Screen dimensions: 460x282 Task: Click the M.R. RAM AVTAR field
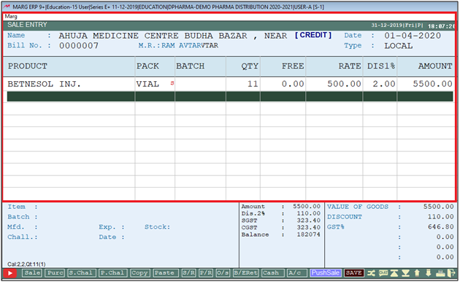(x=178, y=45)
